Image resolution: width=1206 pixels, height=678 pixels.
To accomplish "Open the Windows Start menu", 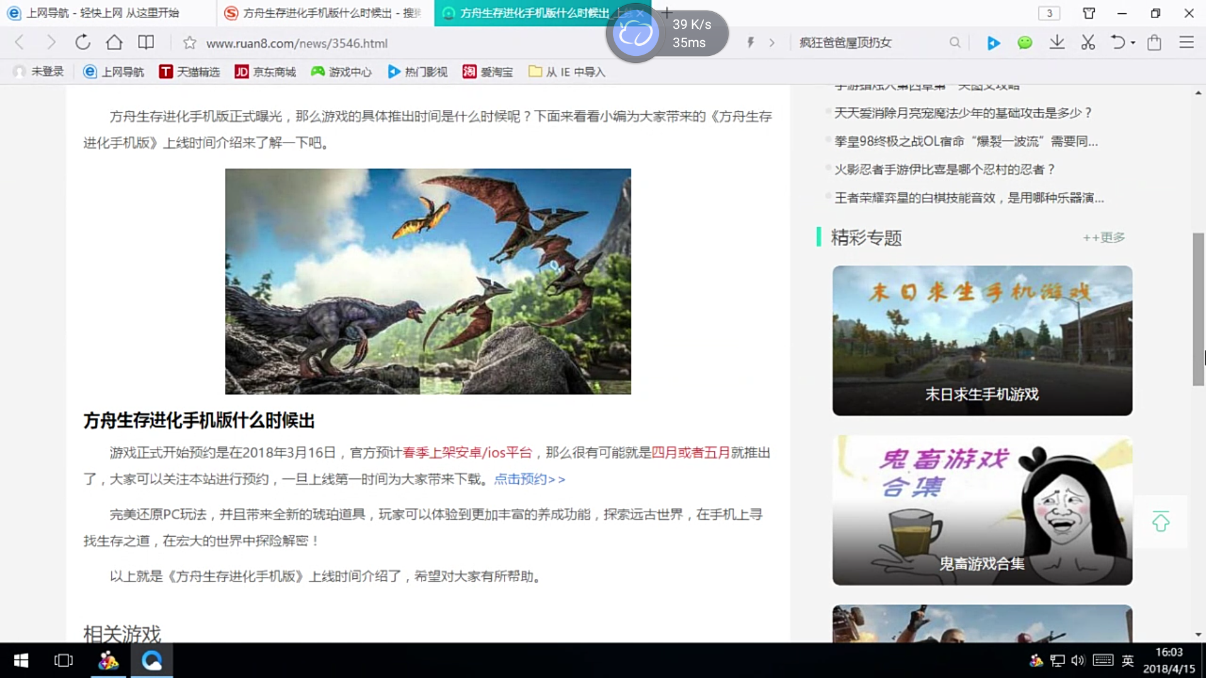I will coord(21,660).
